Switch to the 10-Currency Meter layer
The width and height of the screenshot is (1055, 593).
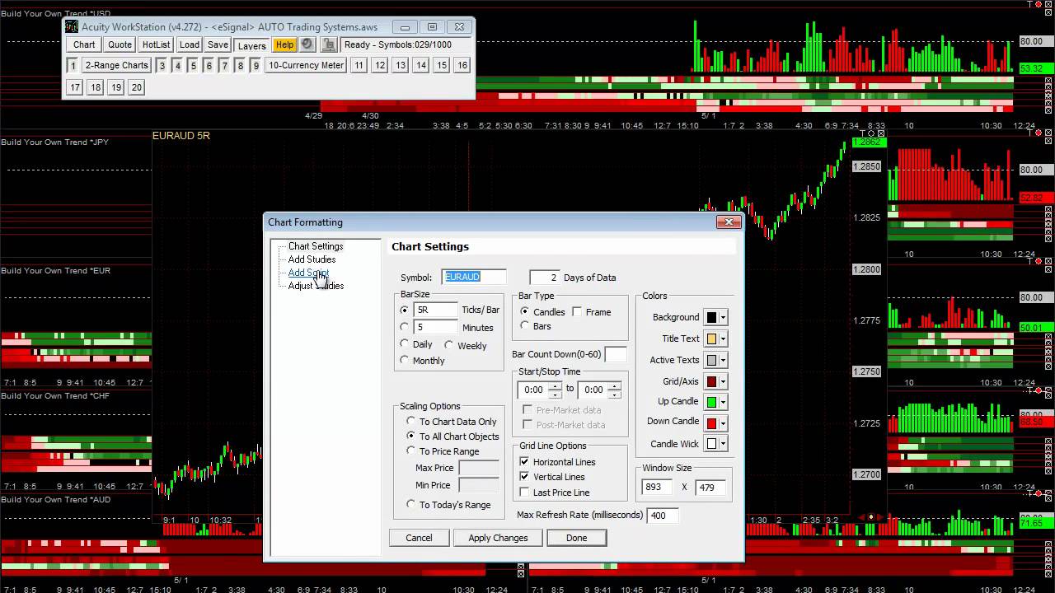[x=306, y=65]
